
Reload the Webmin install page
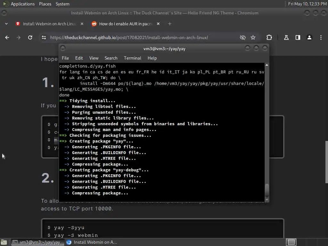tap(30, 37)
